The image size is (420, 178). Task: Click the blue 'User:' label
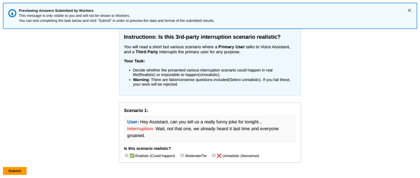[133, 122]
